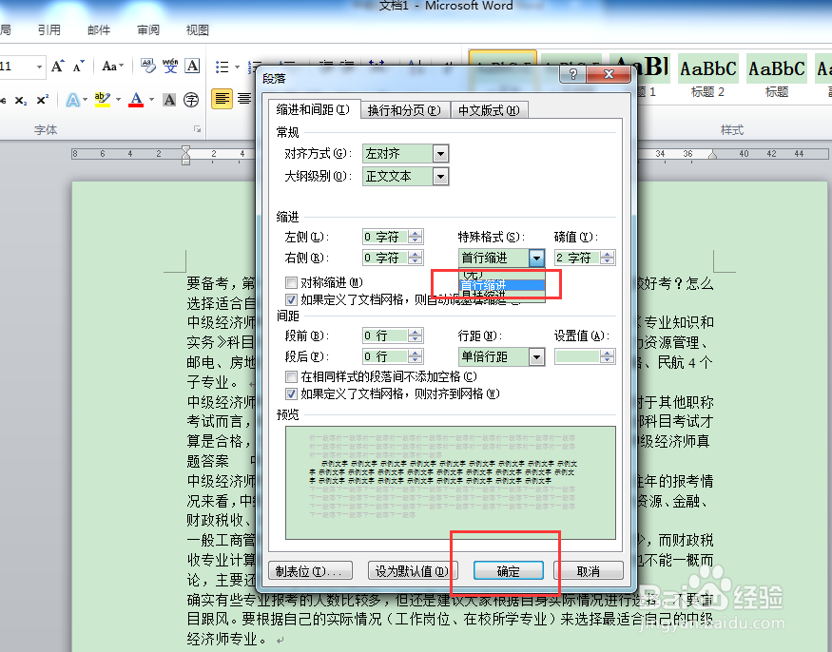The image size is (832, 652).
Task: Select the 标题 style thumbnail
Action: pos(776,76)
